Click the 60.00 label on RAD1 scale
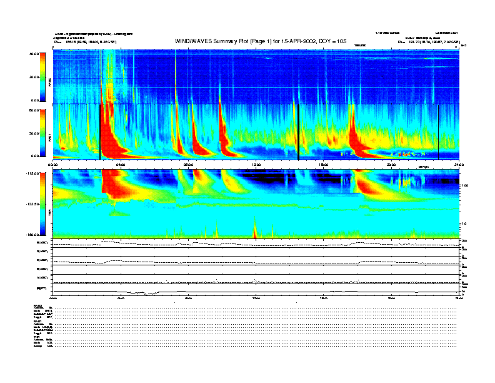 click(x=34, y=110)
